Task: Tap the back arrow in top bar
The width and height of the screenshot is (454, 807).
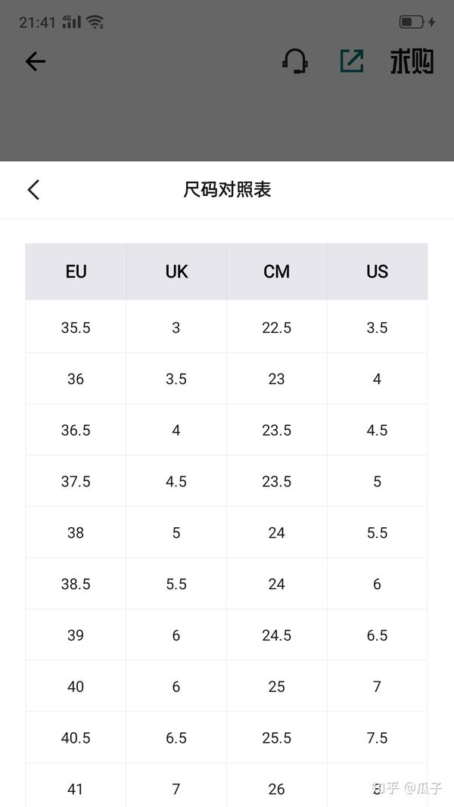Action: [x=36, y=62]
